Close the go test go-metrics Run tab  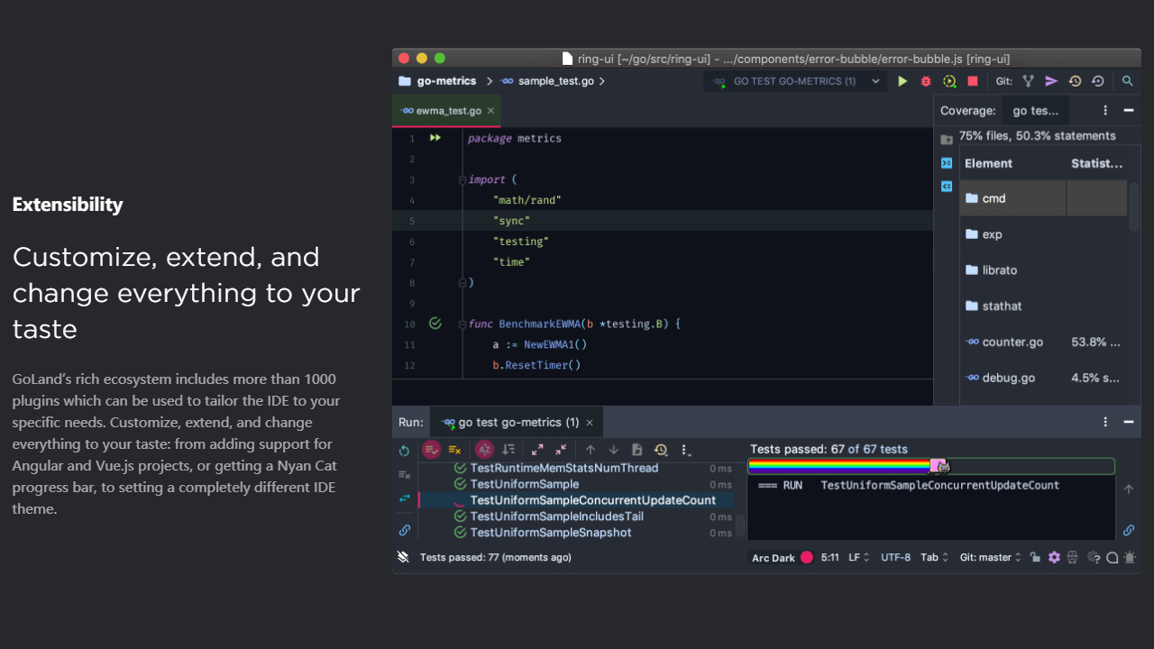[x=590, y=422]
